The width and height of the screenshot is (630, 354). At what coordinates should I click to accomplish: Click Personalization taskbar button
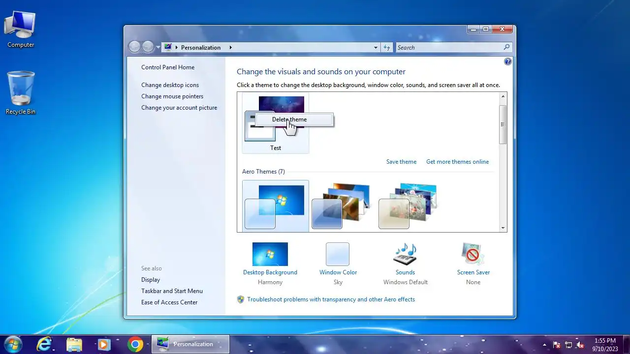click(190, 344)
